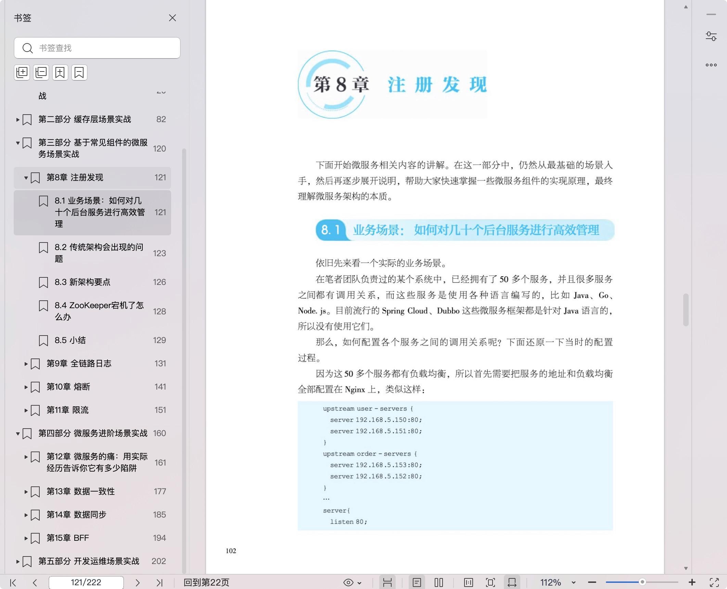Viewport: 727px width, 589px height.
Task: Open the more options ellipsis
Action: [711, 65]
